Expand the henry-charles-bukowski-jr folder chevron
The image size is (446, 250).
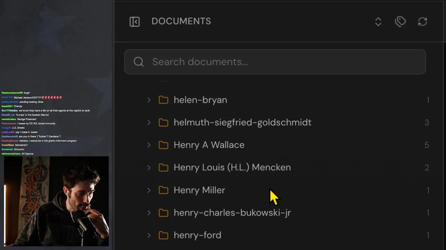coord(149,213)
